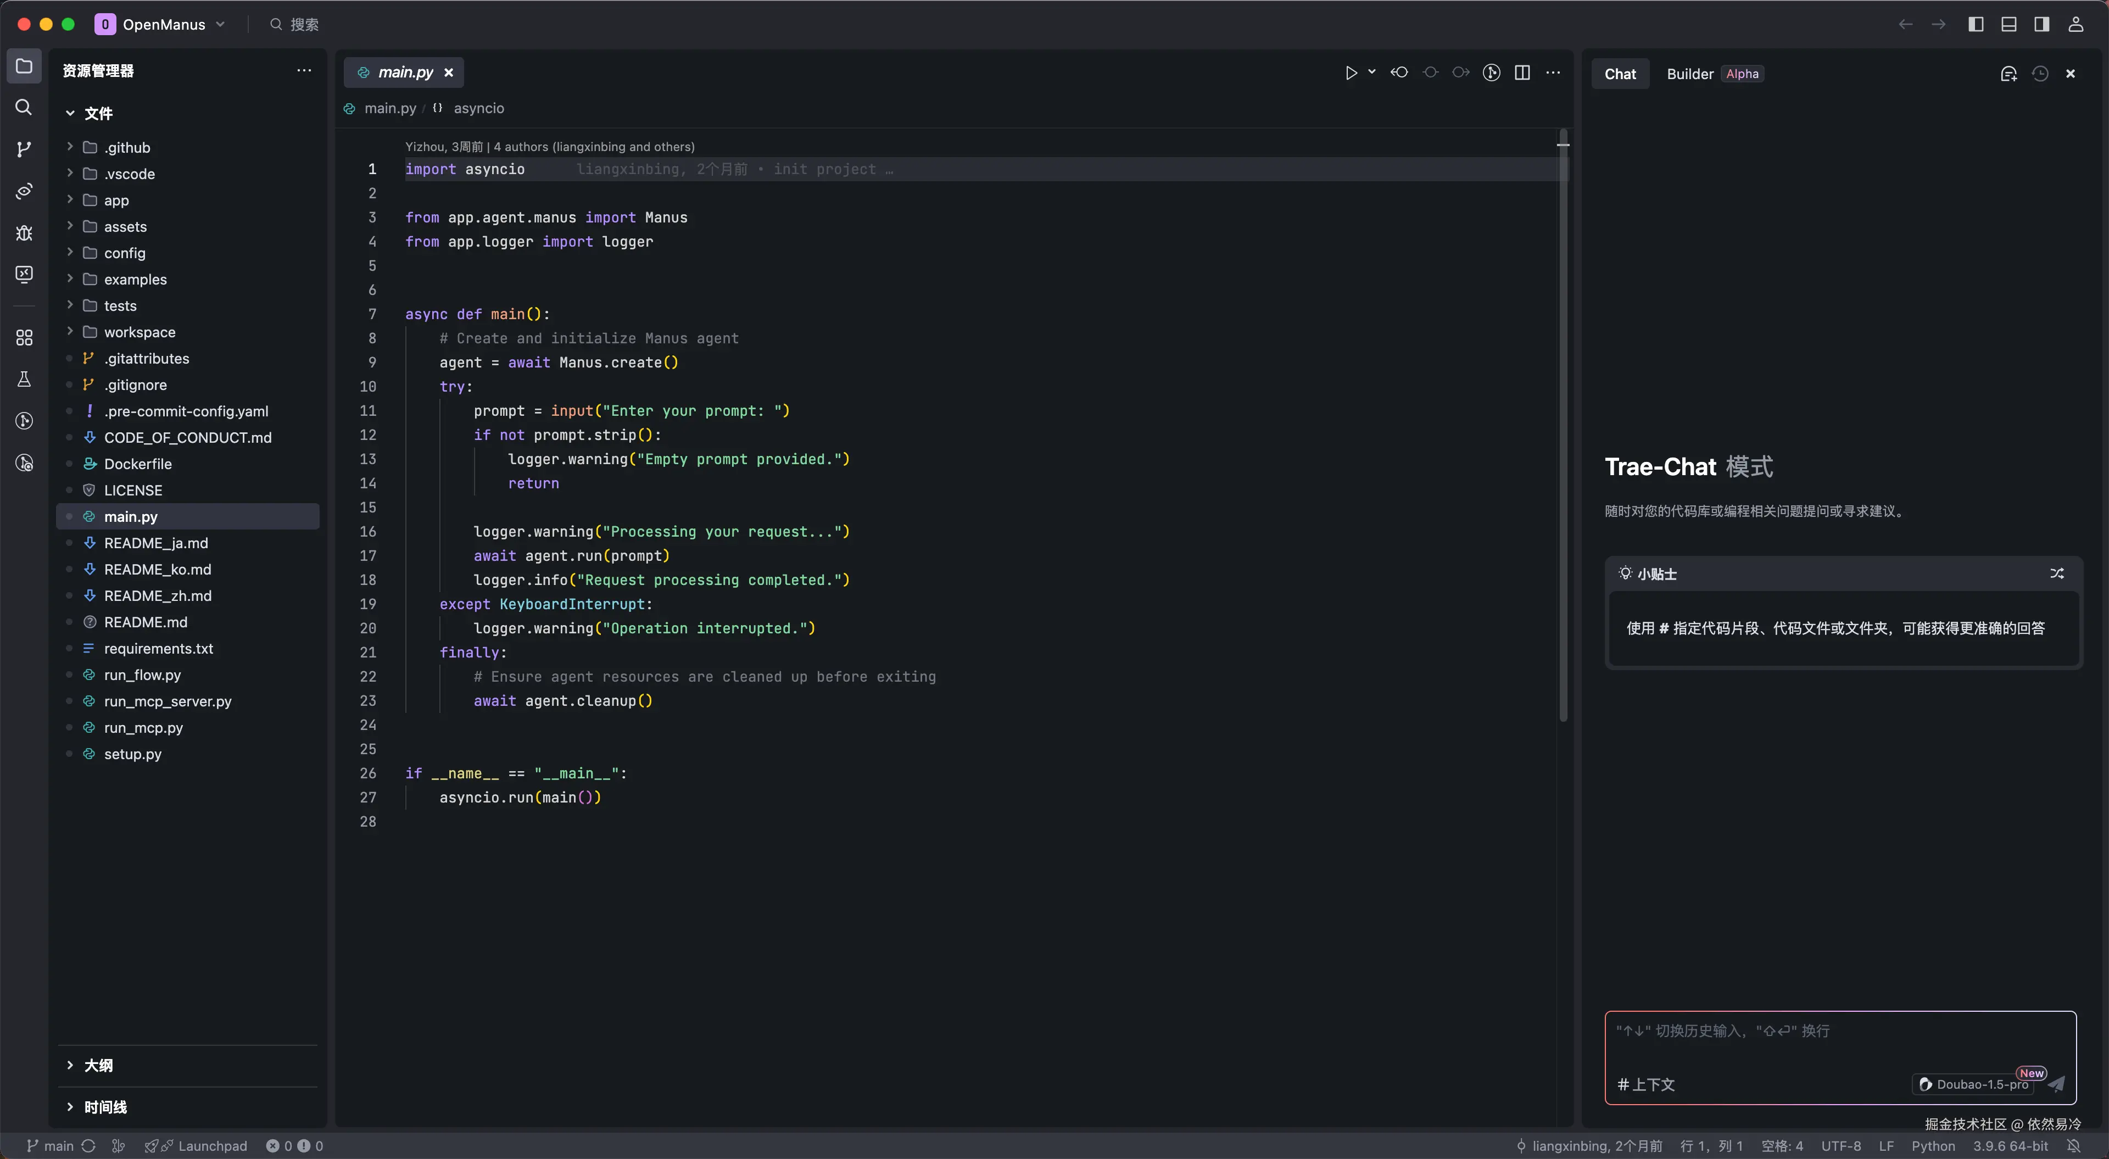The width and height of the screenshot is (2109, 1159).
Task: Click the # 上下文 context button
Action: (1645, 1084)
